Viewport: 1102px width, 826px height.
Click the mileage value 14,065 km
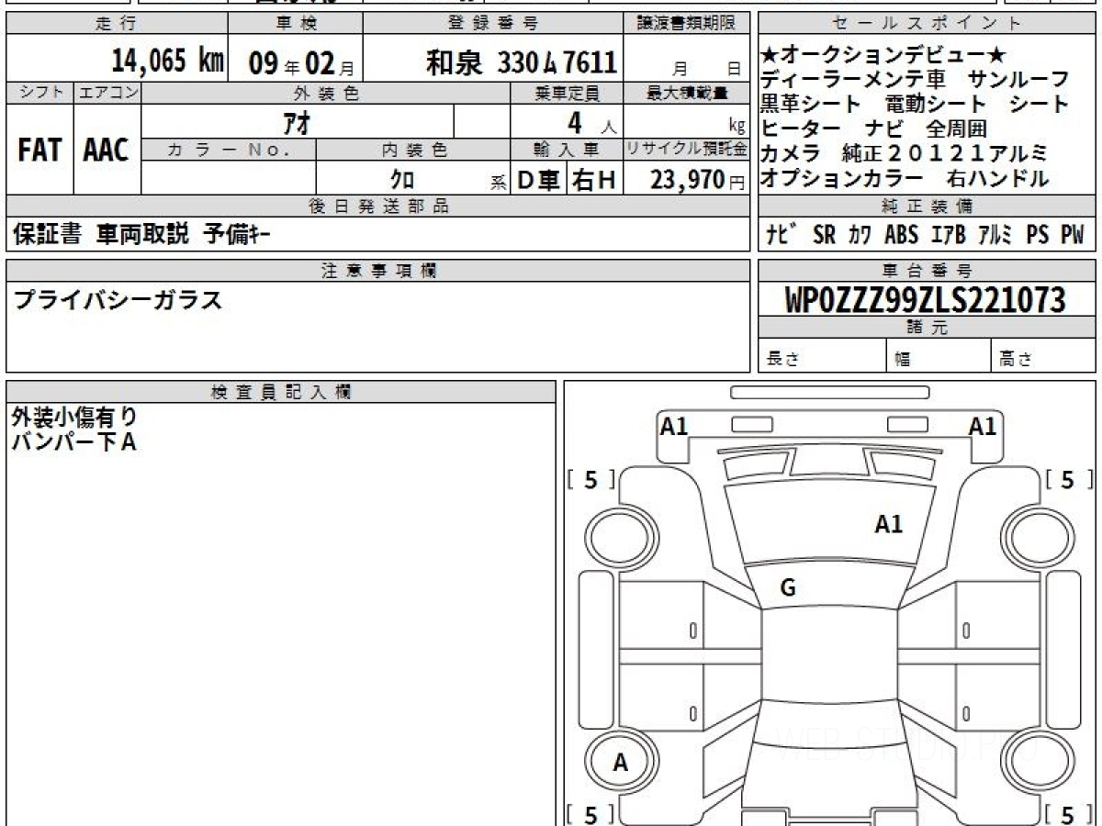click(x=168, y=62)
